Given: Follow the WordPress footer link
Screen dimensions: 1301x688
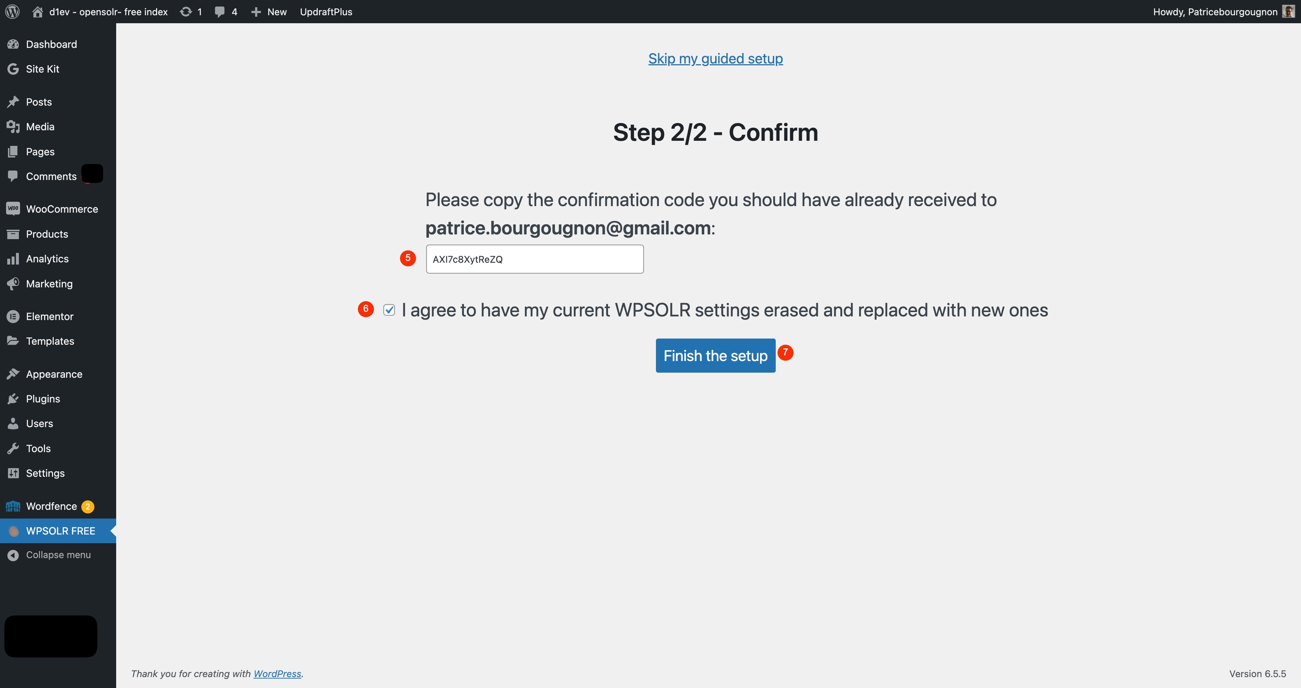Looking at the screenshot, I should tap(277, 674).
